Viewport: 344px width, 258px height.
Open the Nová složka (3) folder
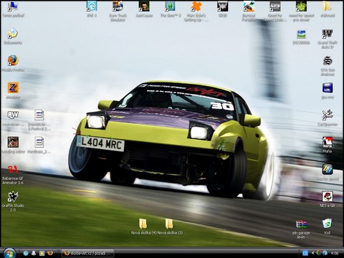tap(169, 224)
